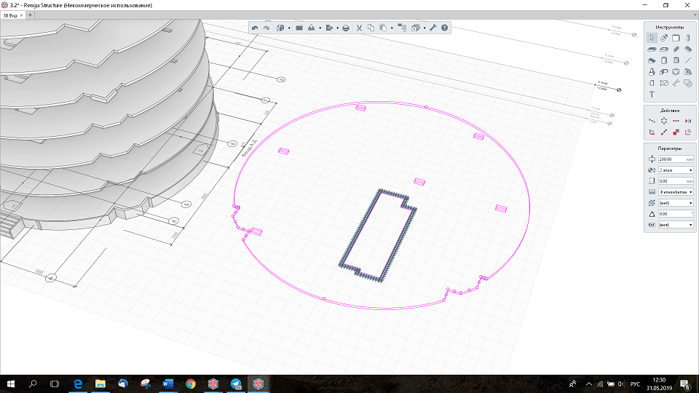The image size is (699, 393).
Task: Open help with the question mark icon
Action: [x=444, y=28]
